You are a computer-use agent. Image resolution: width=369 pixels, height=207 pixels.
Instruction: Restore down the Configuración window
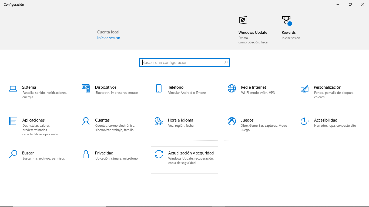(x=350, y=4)
